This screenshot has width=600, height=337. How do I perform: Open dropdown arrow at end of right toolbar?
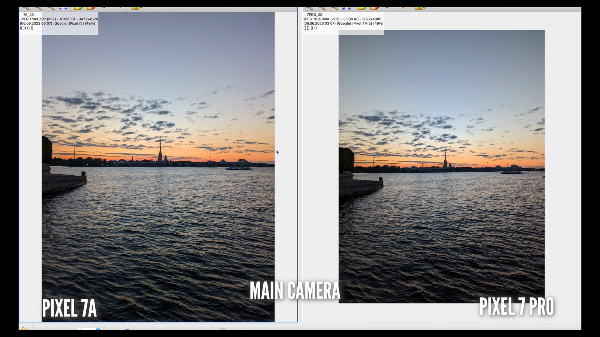[424, 8]
